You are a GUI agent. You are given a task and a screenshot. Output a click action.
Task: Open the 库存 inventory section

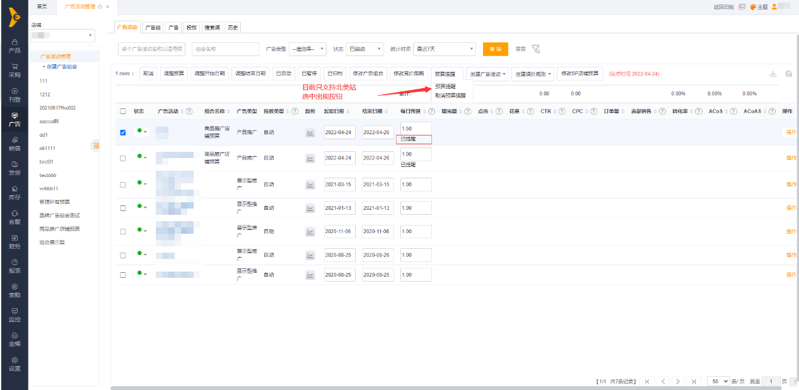pyautogui.click(x=14, y=192)
